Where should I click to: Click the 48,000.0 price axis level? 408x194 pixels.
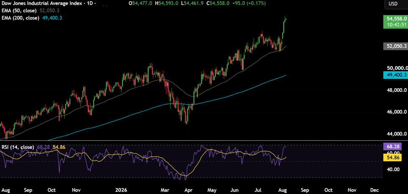click(397, 90)
